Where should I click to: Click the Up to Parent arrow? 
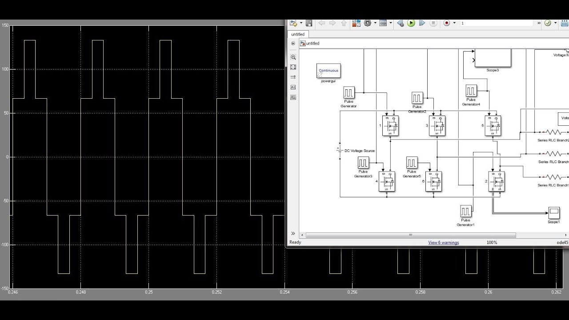click(x=343, y=23)
